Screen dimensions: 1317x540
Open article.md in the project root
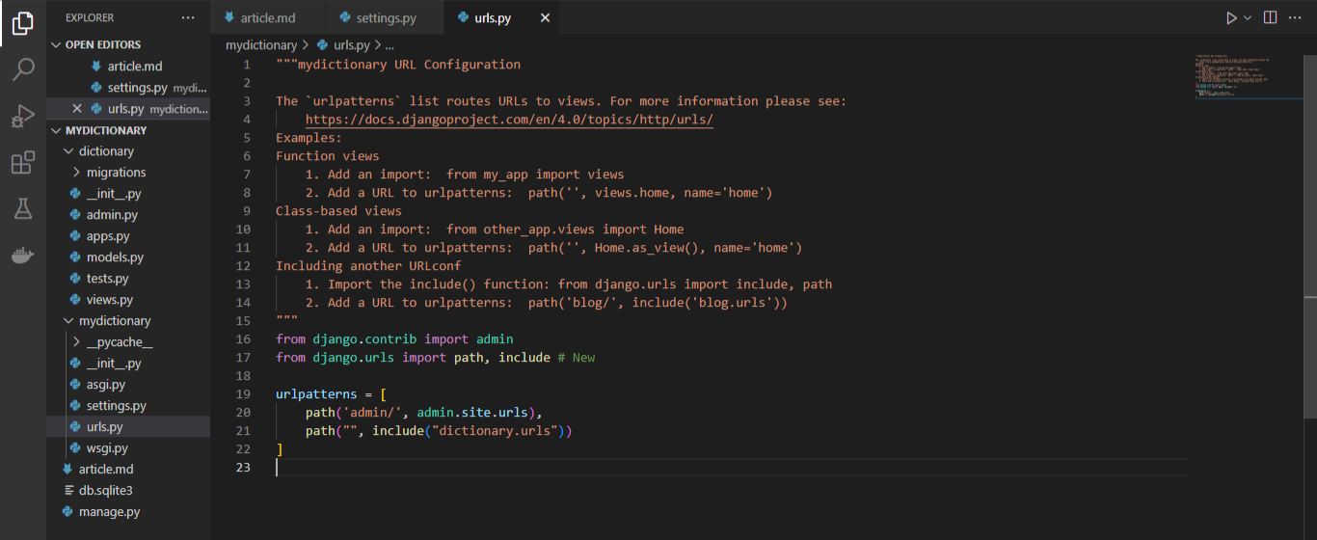coord(106,470)
